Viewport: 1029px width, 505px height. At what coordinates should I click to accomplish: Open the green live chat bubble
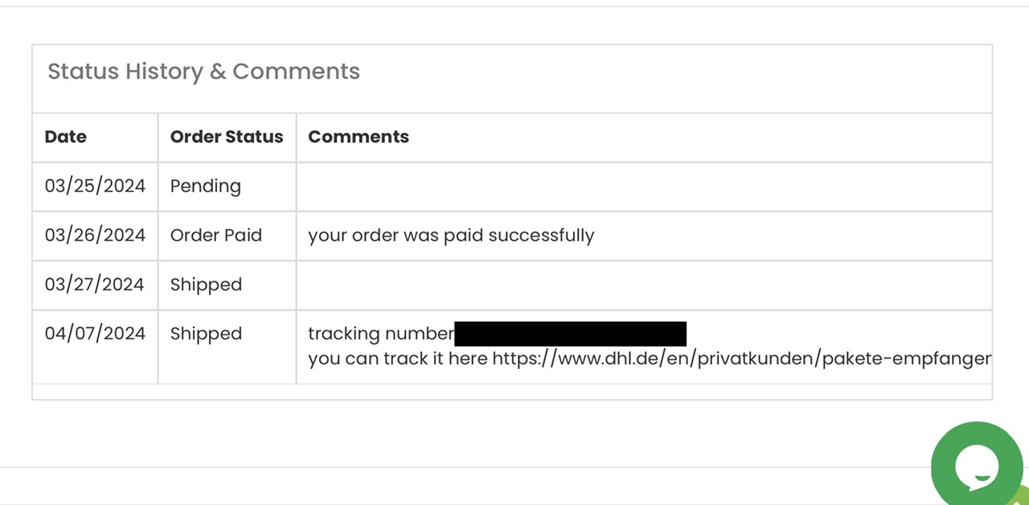(977, 465)
